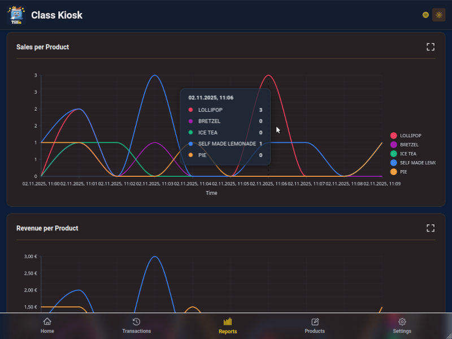Select the Home house icon

(47, 320)
